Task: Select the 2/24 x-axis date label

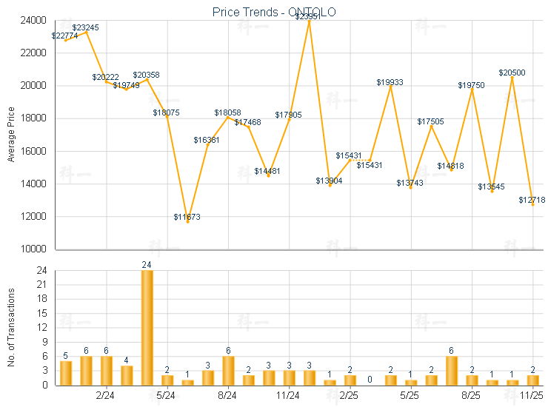Action: [107, 396]
